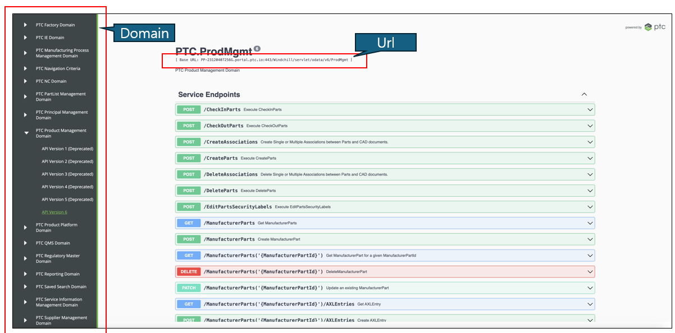Click the /EditPartsSecurityLabels endpoint path
This screenshot has width=675, height=333.
pos(238,207)
